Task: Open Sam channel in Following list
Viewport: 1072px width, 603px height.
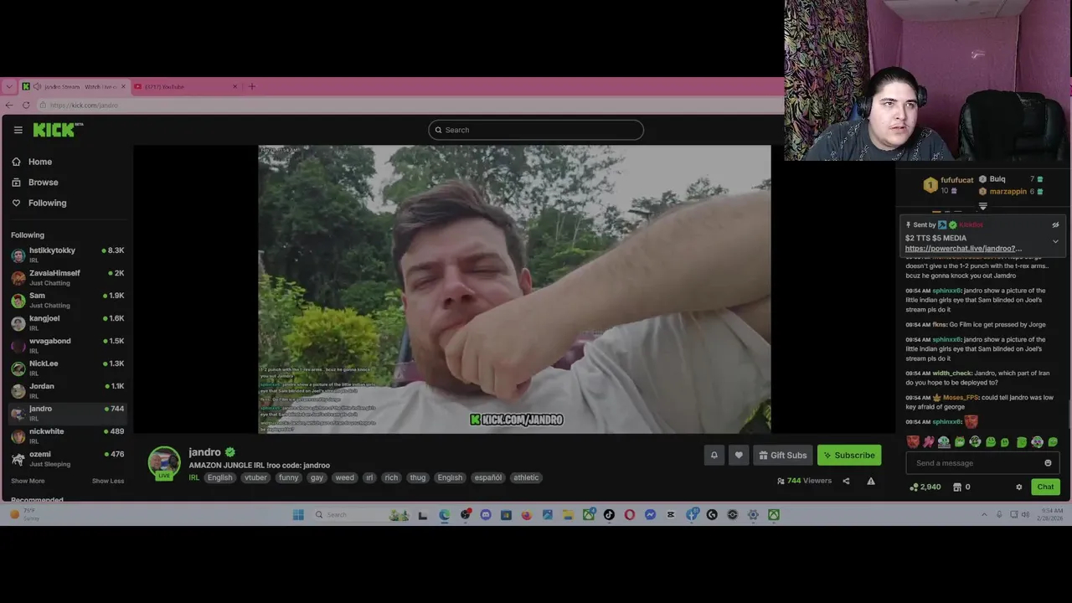Action: tap(67, 300)
